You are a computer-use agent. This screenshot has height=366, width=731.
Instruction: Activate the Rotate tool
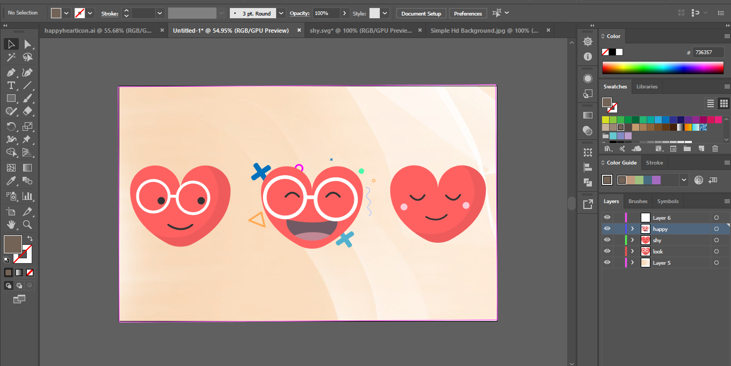pyautogui.click(x=11, y=126)
